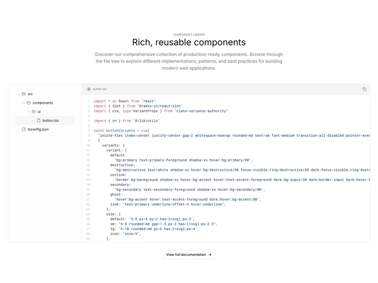
Task: Click the tsconfig.json file icon
Action: [x=24, y=129]
